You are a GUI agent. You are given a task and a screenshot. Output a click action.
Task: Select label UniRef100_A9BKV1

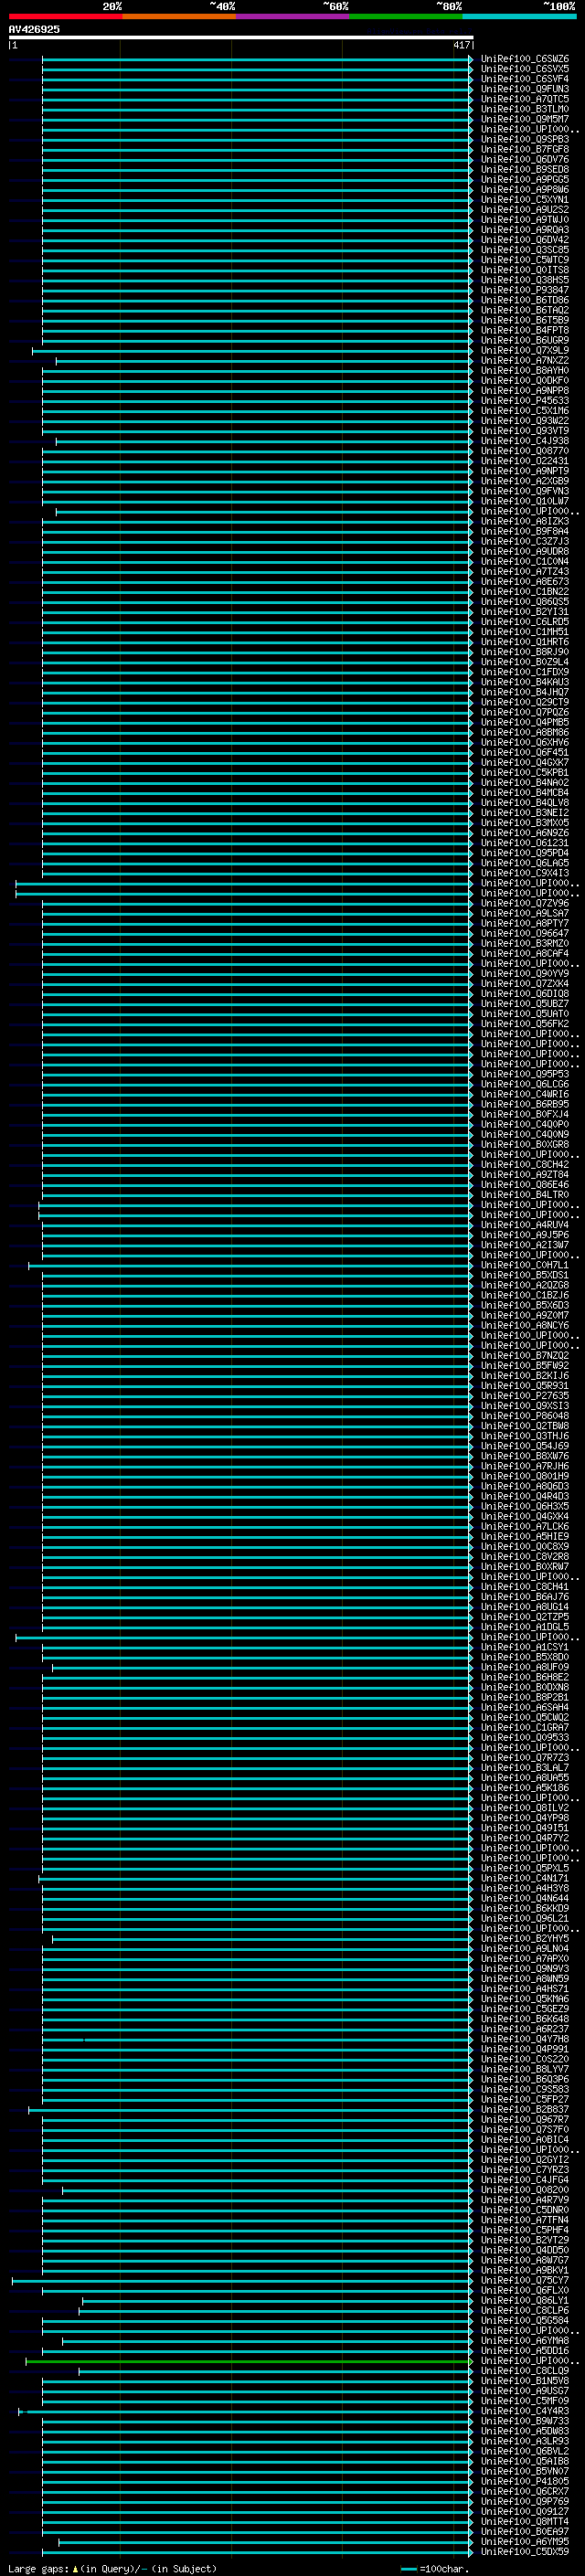coord(525,2270)
